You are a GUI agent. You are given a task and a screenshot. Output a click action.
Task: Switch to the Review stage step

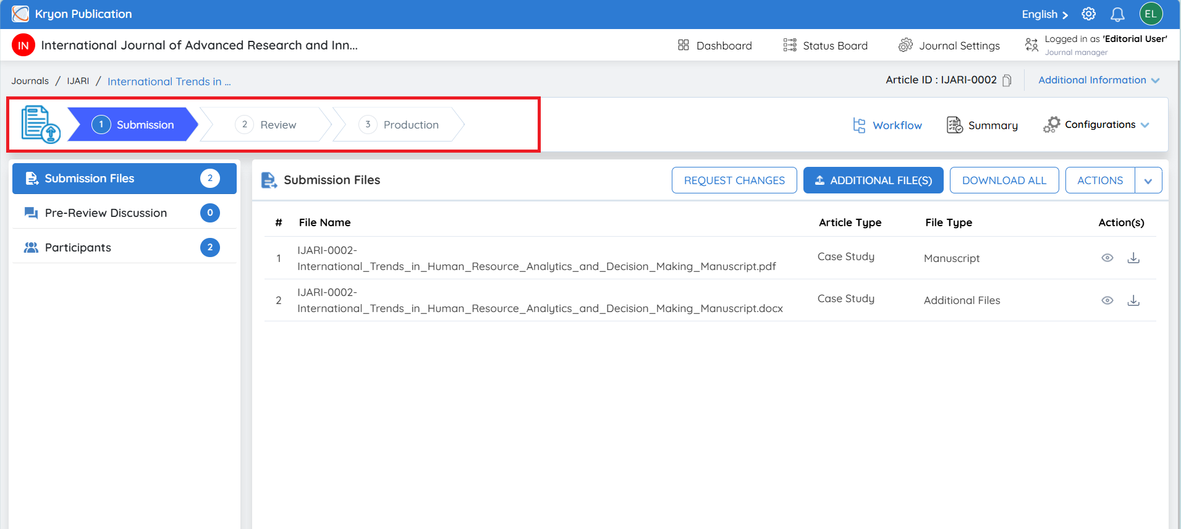coord(266,124)
